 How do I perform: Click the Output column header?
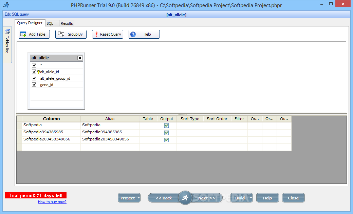167,119
